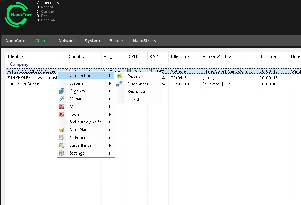Sort by the RAM column header

[158, 56]
